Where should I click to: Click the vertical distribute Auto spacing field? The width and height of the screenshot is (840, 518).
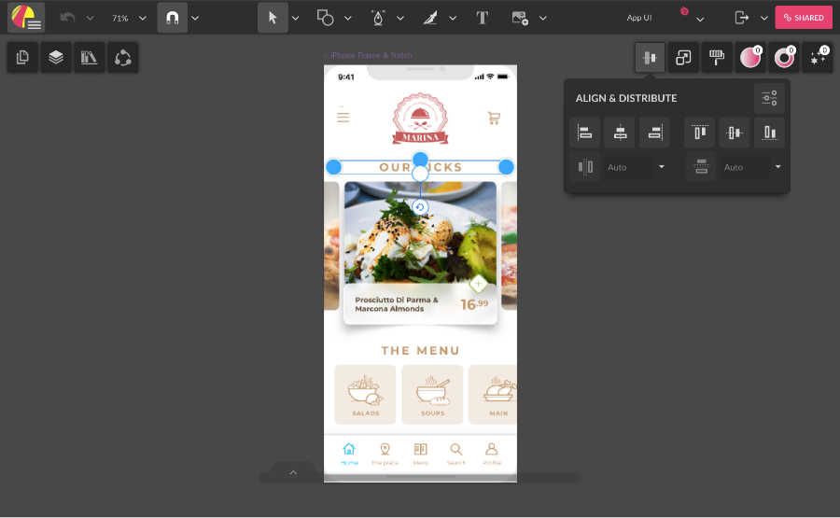[743, 167]
